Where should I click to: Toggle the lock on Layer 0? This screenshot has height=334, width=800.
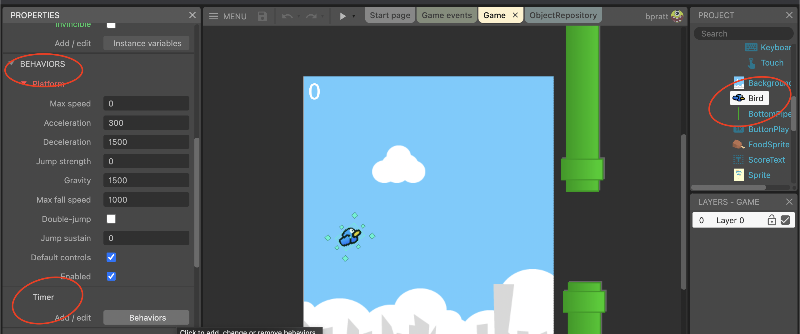(772, 220)
